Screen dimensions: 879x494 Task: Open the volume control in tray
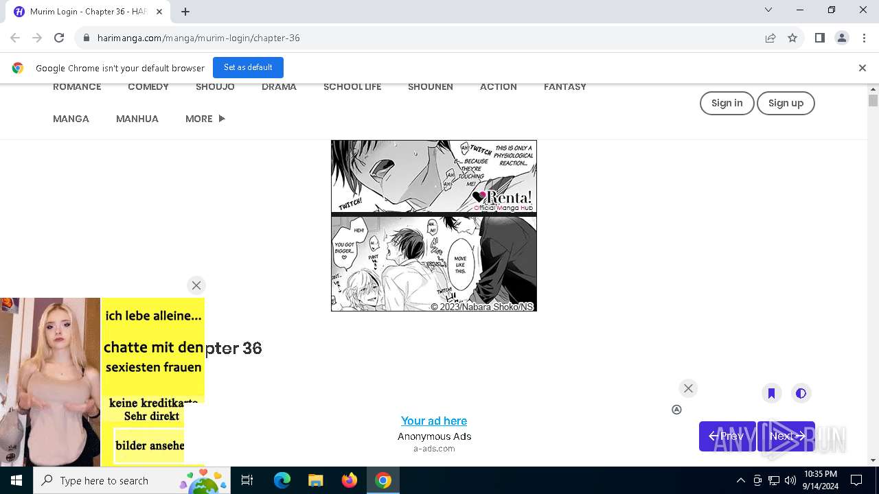[x=790, y=480]
